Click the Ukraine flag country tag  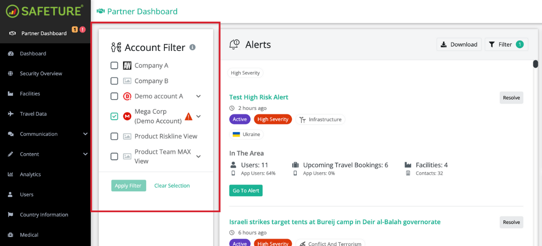coord(247,134)
